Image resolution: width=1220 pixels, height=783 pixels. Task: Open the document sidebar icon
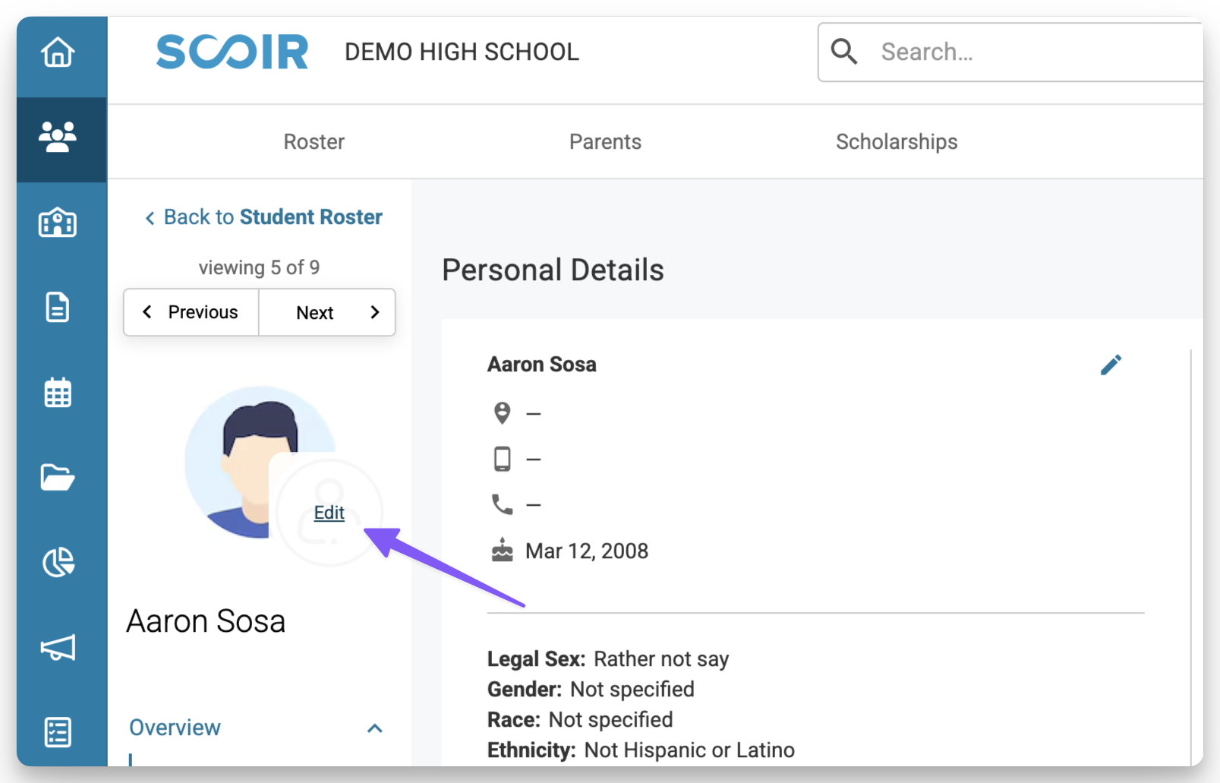(58, 308)
